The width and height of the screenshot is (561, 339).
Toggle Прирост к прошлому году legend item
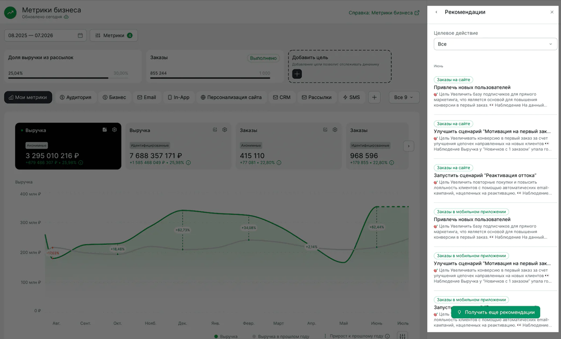(357, 336)
